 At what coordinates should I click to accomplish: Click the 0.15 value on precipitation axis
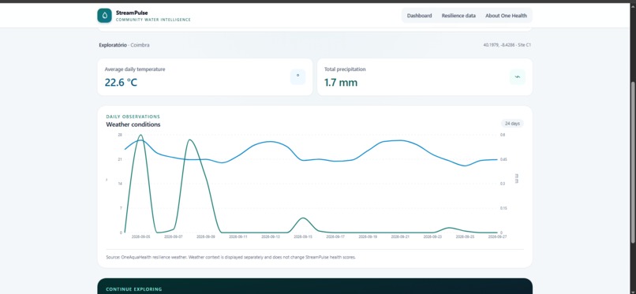click(503, 208)
